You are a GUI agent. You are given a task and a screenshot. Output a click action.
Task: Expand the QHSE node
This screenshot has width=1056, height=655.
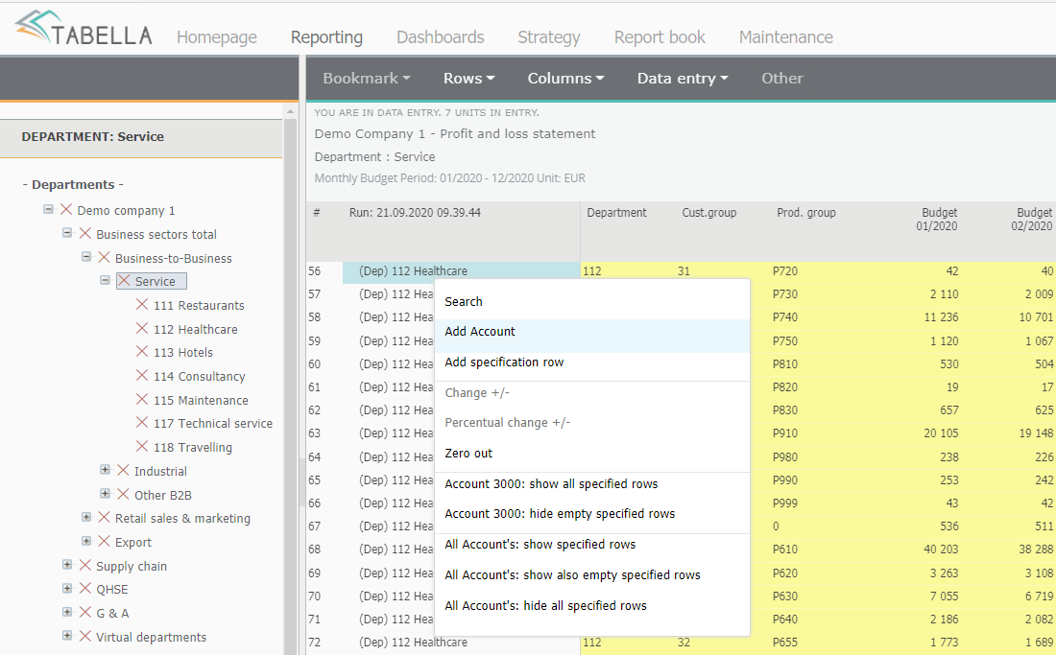[x=67, y=589]
